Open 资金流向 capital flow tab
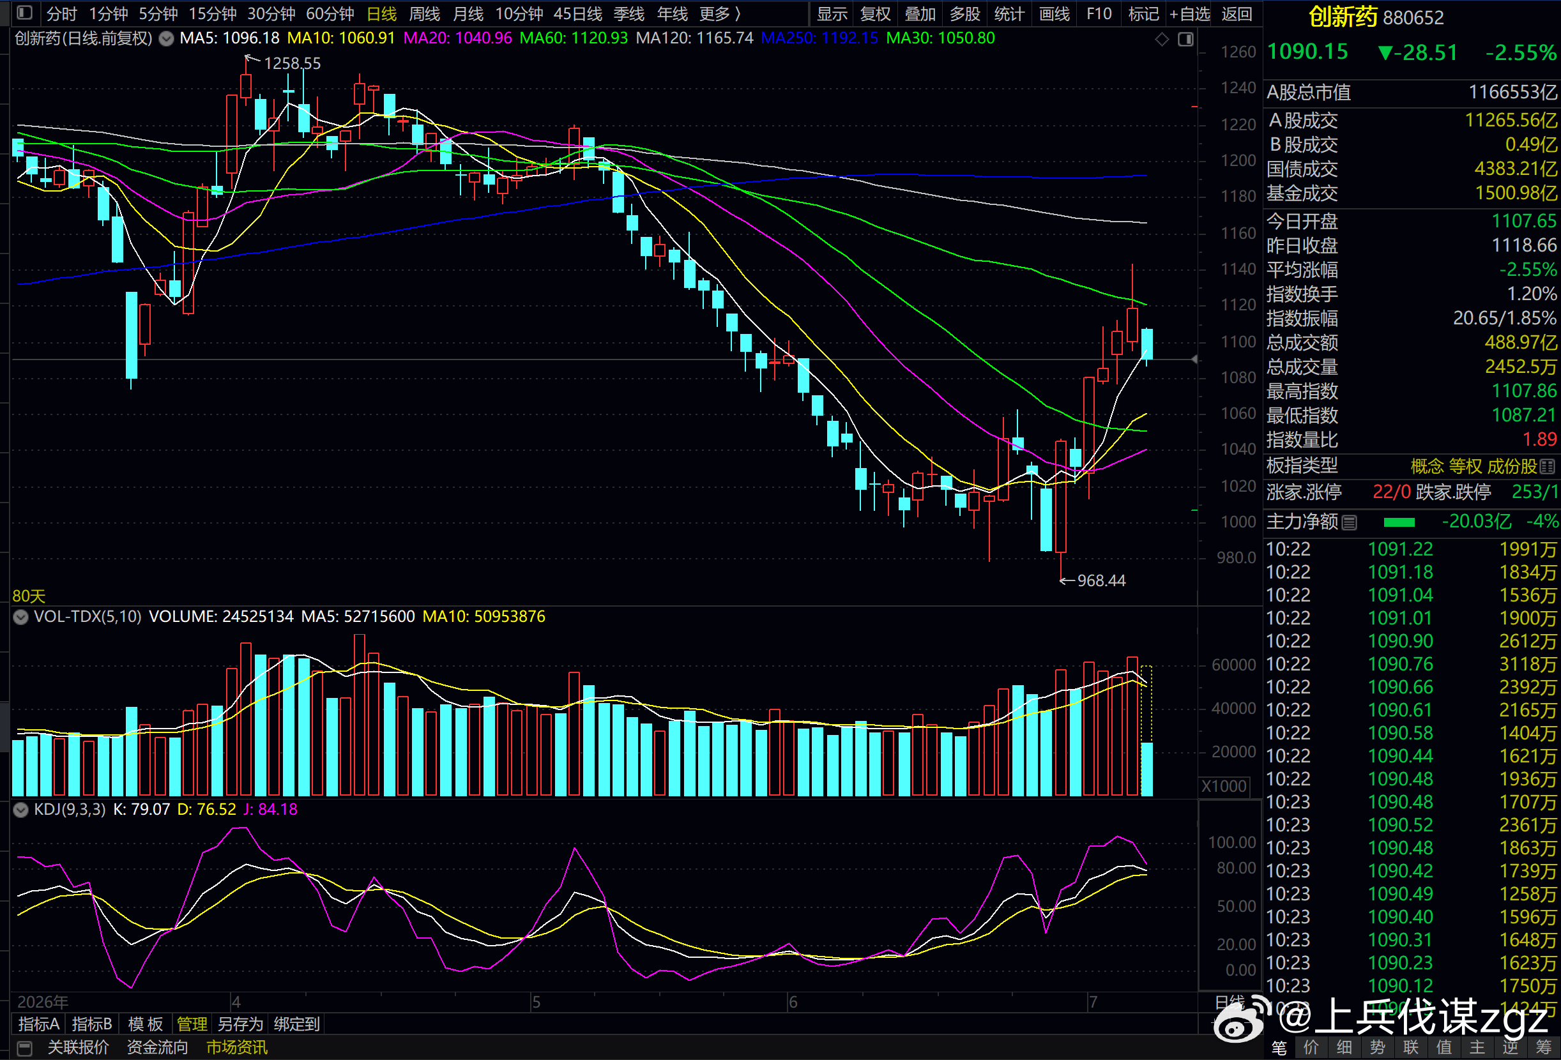The width and height of the screenshot is (1561, 1060). pyautogui.click(x=157, y=1048)
